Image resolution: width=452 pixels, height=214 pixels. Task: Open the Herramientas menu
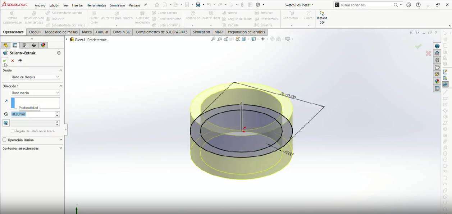coord(96,5)
